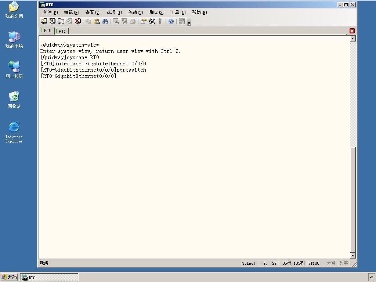Click the RT0 taskbar button
Screen dimensions: 376x282
click(x=49, y=278)
